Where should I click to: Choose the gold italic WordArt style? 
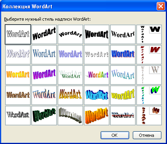(x=70, y=95)
